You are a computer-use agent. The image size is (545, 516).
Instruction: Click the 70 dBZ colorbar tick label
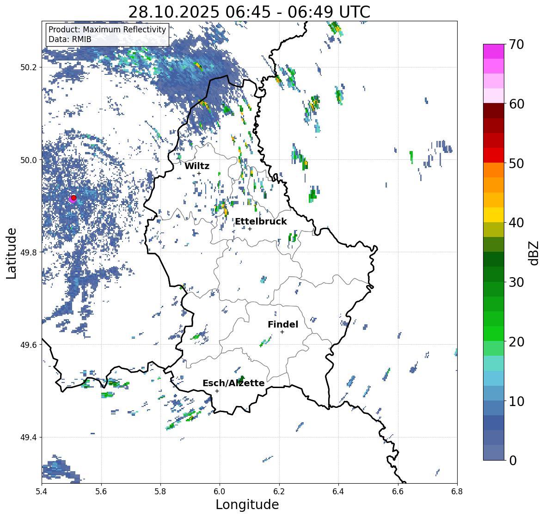tap(516, 44)
